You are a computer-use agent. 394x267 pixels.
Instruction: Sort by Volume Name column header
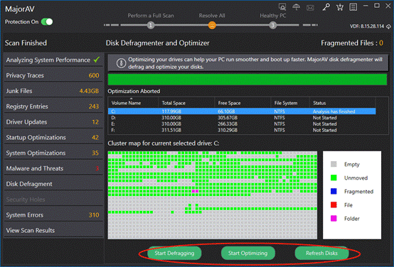(x=126, y=103)
